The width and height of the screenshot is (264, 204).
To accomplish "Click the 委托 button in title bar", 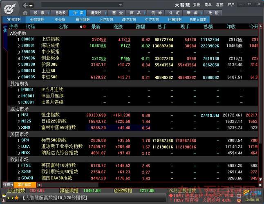I will coord(197,5).
